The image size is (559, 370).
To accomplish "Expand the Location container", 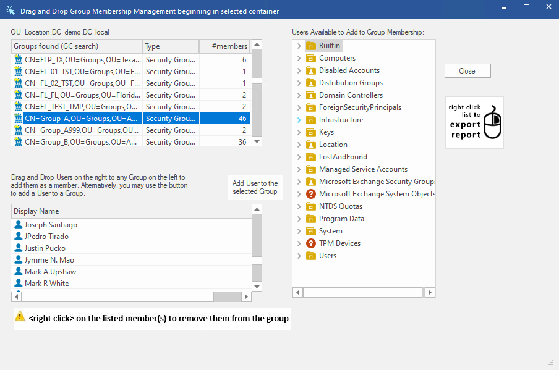I will pyautogui.click(x=297, y=144).
